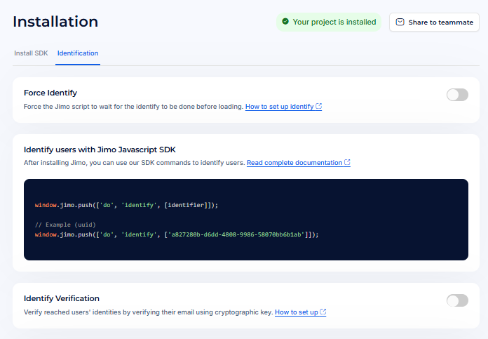Click the Identify users with Jimo Javascript SDK title
488x339 pixels.
click(x=100, y=149)
